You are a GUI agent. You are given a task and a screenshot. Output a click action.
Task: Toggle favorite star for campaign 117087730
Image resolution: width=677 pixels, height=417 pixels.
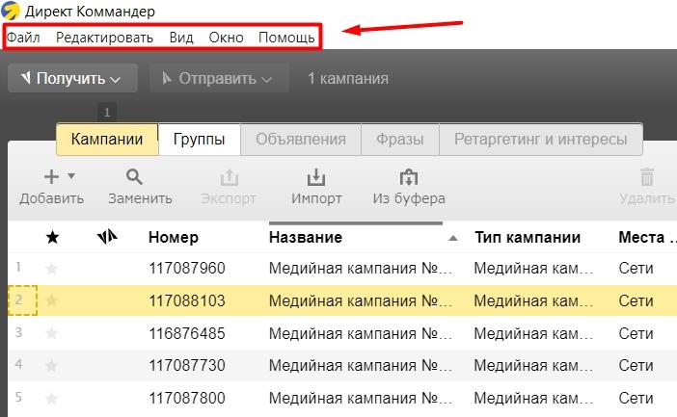pos(51,366)
